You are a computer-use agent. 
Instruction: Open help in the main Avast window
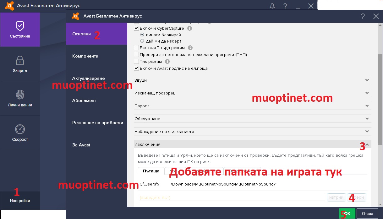(x=285, y=6)
